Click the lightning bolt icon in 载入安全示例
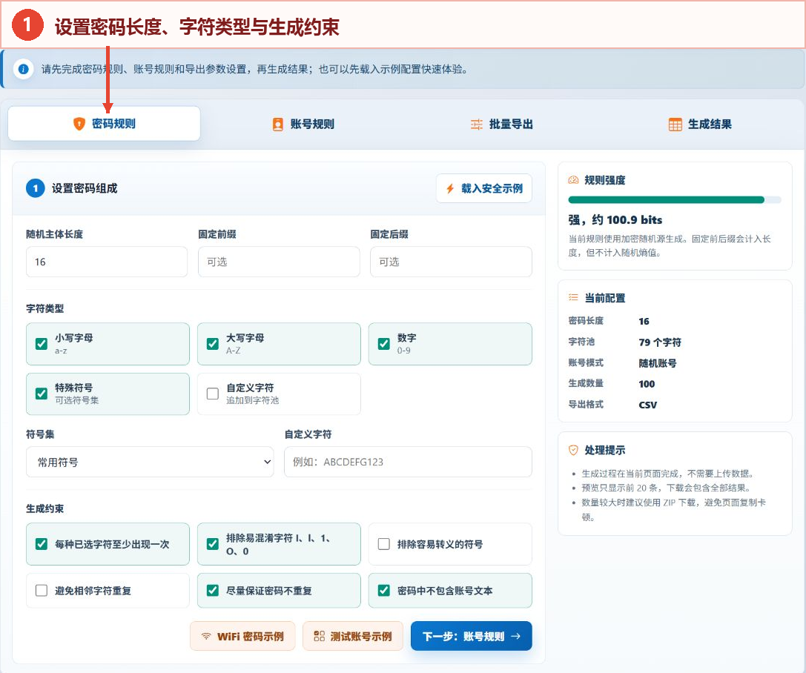Image resolution: width=806 pixels, height=673 pixels. (x=450, y=188)
